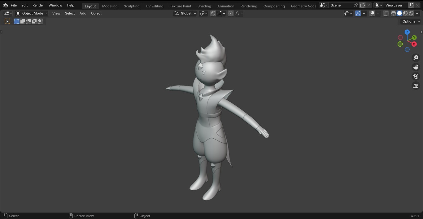Switch to the Shading workspace tab
Image resolution: width=423 pixels, height=219 pixels.
click(204, 6)
